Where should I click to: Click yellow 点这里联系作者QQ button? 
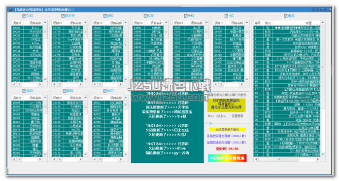227,130
